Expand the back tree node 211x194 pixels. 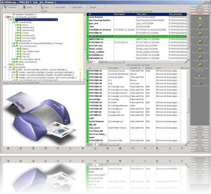tap(16, 25)
